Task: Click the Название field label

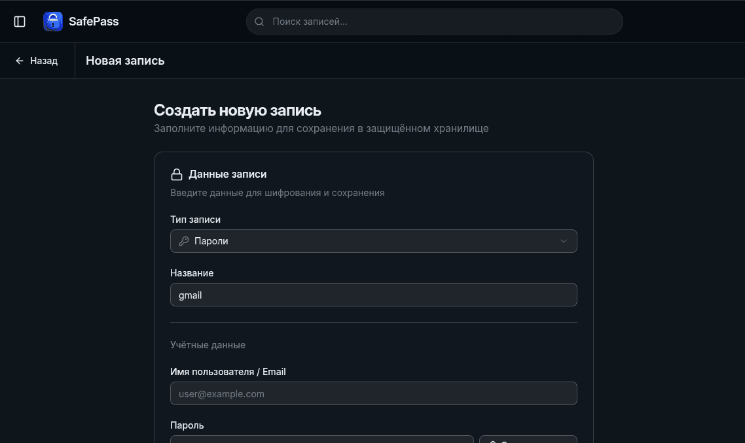Action: tap(192, 273)
